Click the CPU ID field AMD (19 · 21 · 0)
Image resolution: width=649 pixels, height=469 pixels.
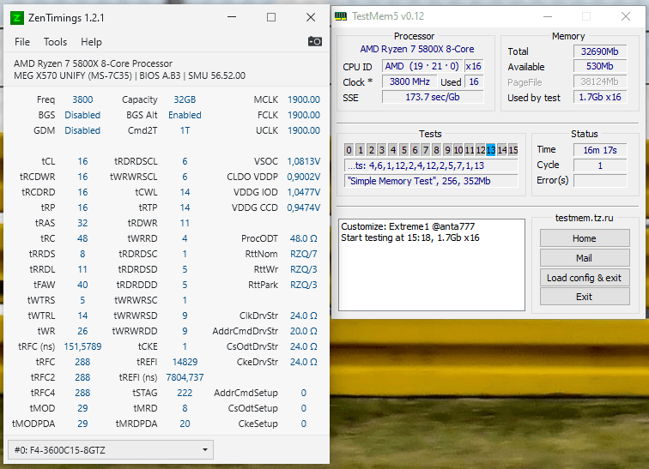(x=422, y=66)
